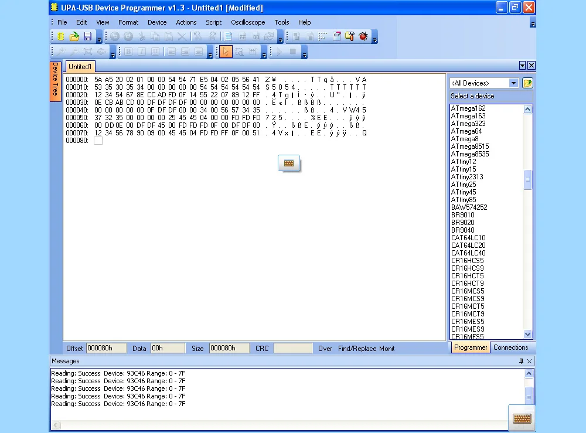Switch to the Connections tab
The image size is (586, 433).
coord(510,347)
